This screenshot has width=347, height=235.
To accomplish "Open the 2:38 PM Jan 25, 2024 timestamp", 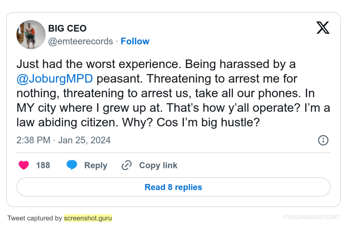I will coord(63,140).
